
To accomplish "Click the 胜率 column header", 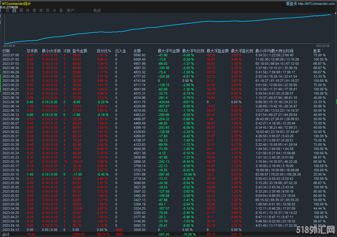I will coord(317,51).
